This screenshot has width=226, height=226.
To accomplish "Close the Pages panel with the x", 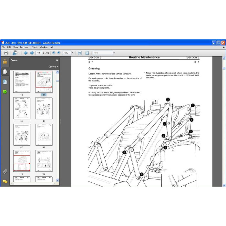I will [57, 60].
